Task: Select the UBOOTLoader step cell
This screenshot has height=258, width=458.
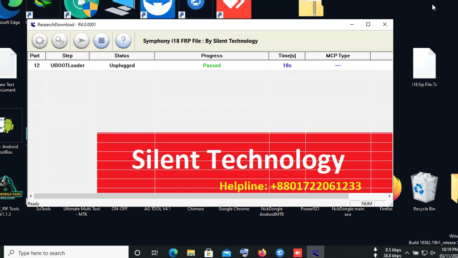Action: point(67,65)
